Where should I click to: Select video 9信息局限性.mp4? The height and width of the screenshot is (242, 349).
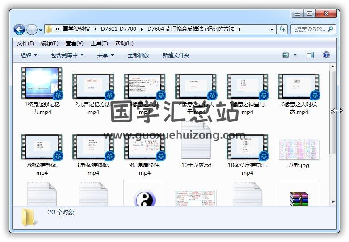145,155
